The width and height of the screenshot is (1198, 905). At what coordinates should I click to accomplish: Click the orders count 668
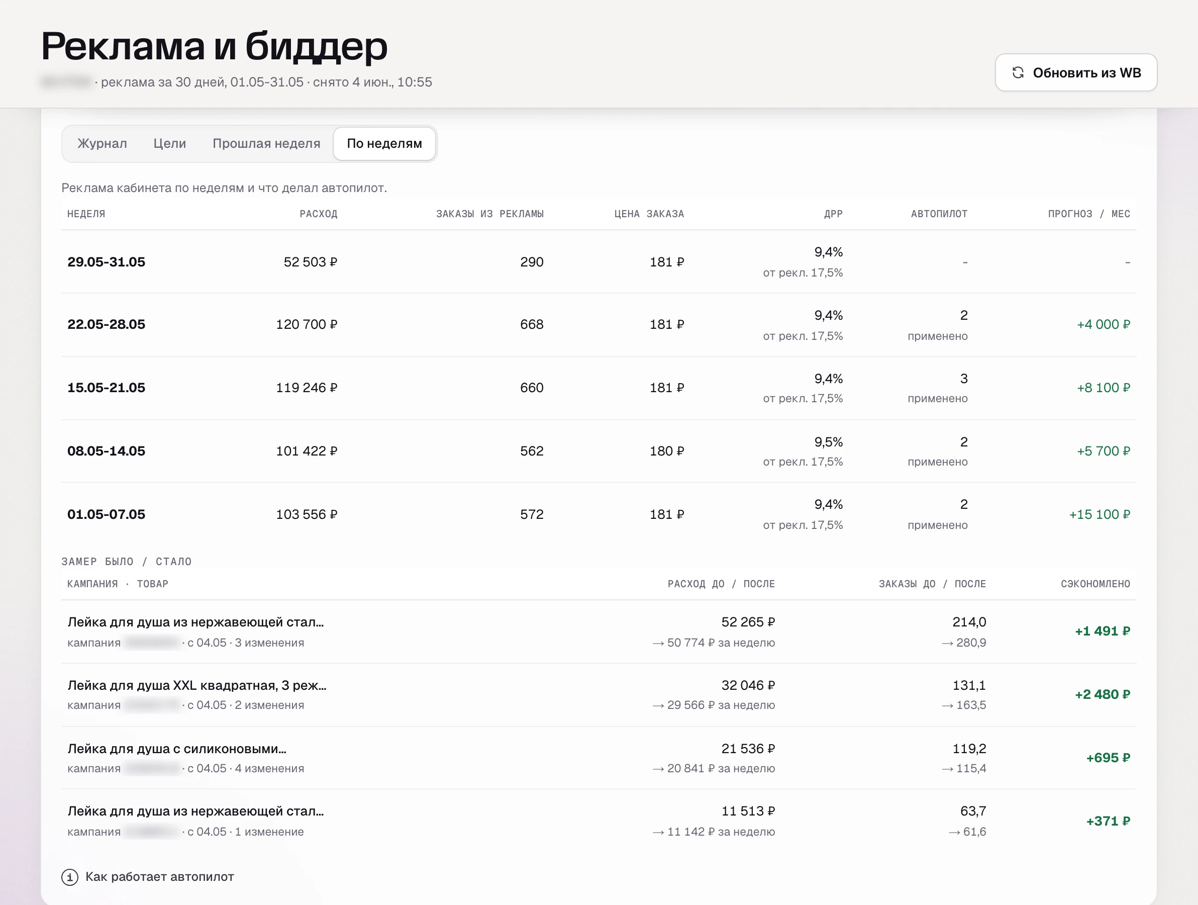[x=532, y=325]
